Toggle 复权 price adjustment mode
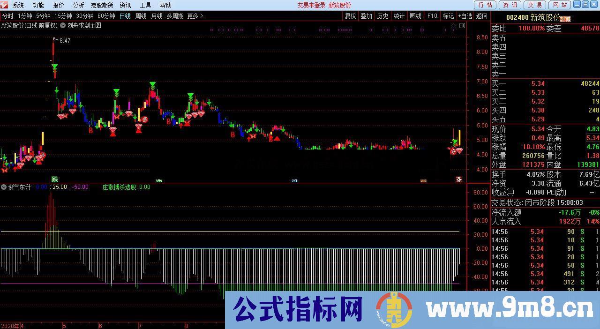The height and width of the screenshot is (329, 600). coord(352,15)
